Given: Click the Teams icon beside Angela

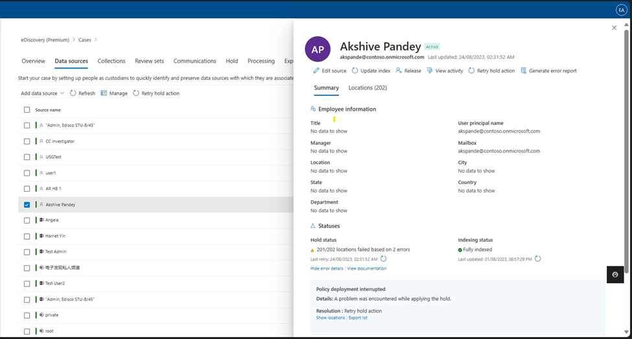Looking at the screenshot, I should [41, 220].
